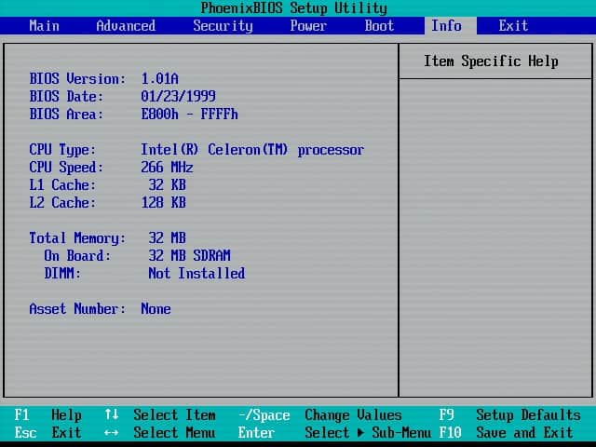Image resolution: width=596 pixels, height=447 pixels.
Task: Switch to the Exit menu
Action: point(513,26)
